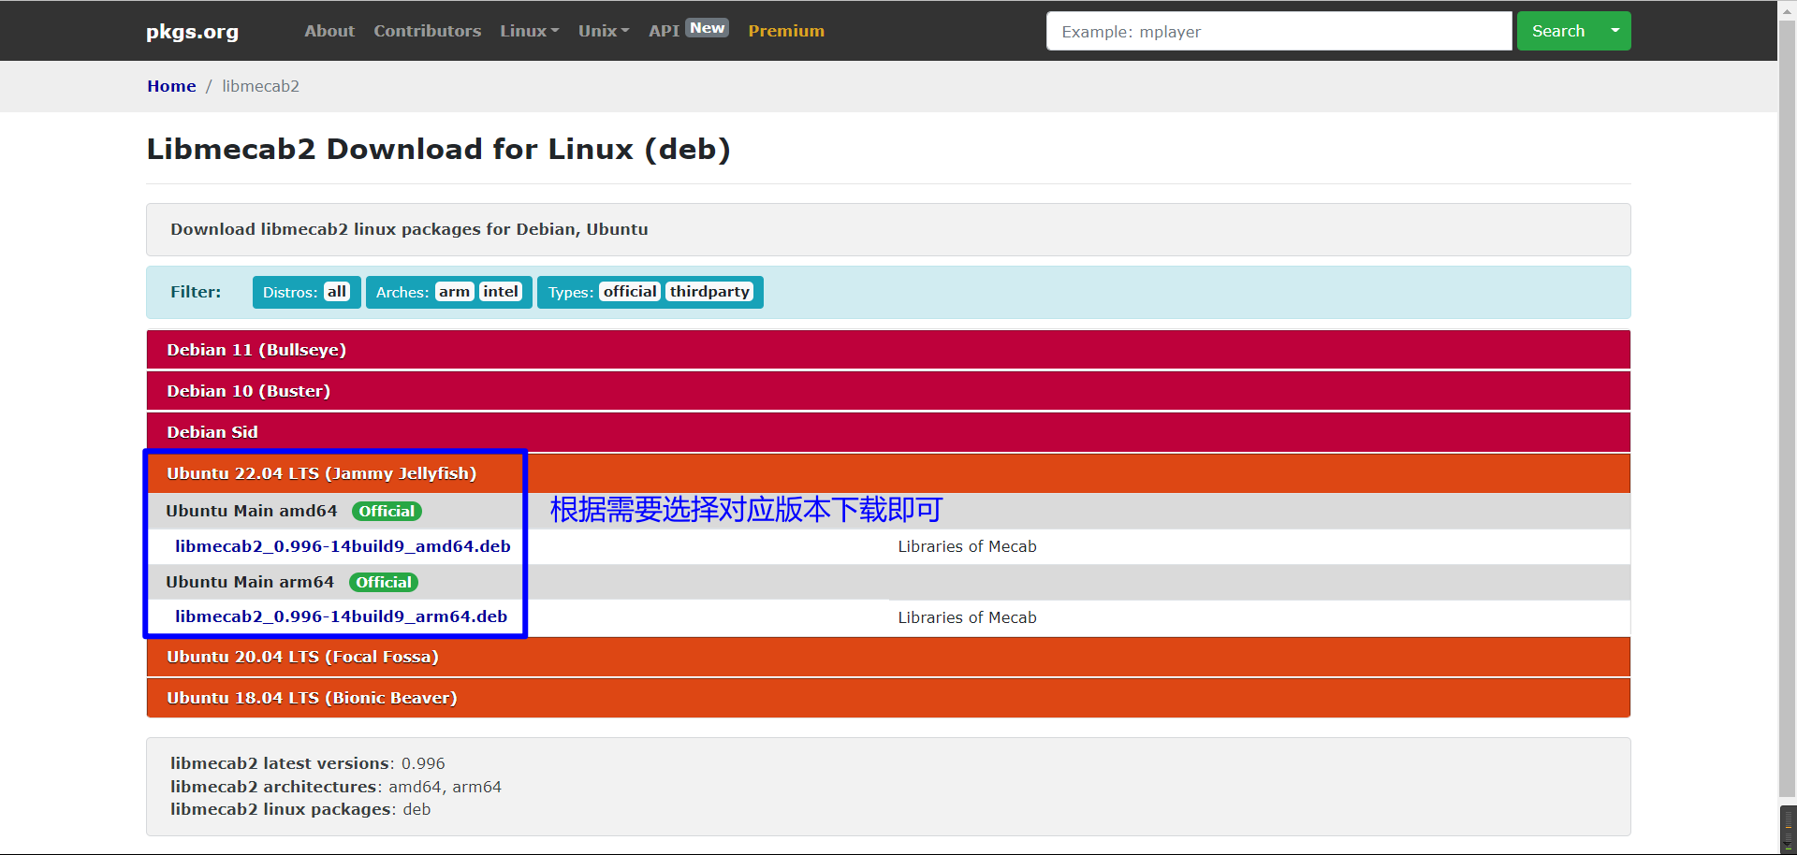This screenshot has width=1797, height=855.
Task: Toggle the 'intel' architecture filter
Action: click(x=501, y=291)
